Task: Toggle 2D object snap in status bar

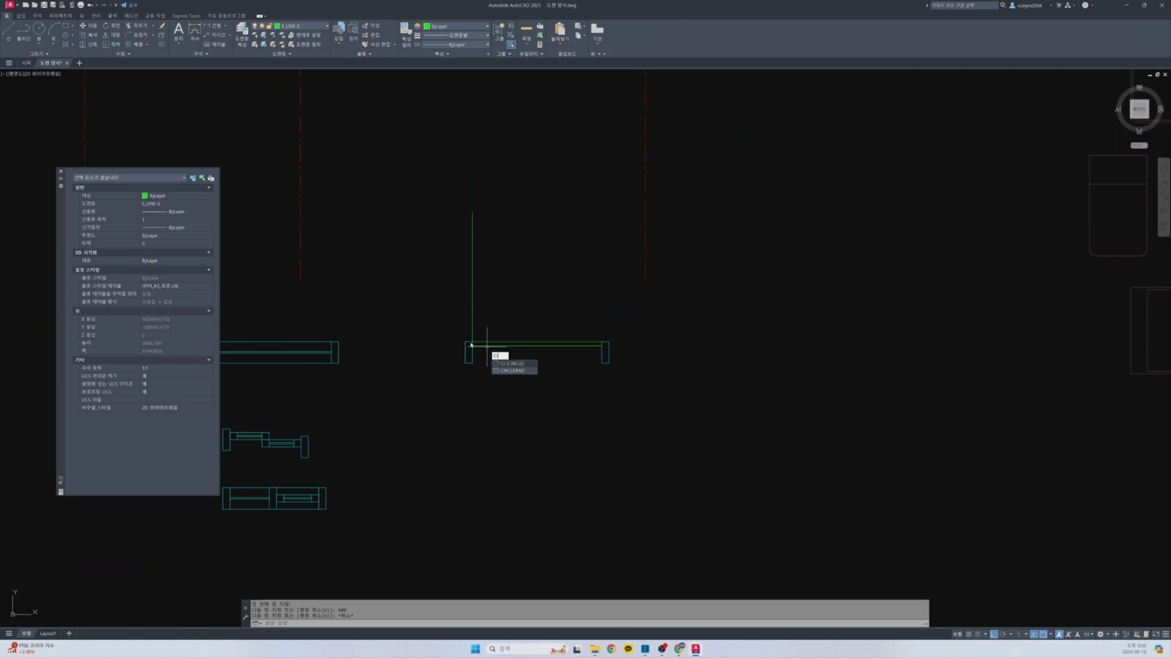Action: pos(1044,634)
